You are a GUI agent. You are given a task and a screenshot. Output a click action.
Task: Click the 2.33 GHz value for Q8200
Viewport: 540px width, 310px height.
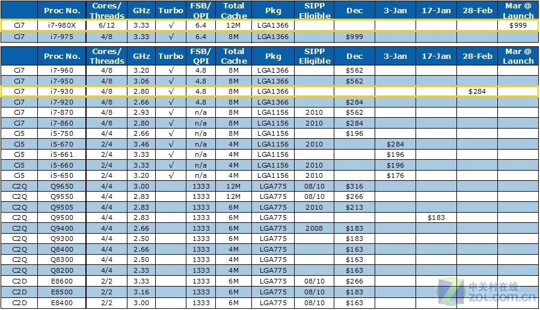tap(141, 270)
